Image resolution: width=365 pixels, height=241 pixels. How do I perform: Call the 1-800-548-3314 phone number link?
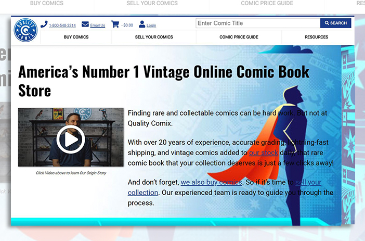tap(62, 26)
